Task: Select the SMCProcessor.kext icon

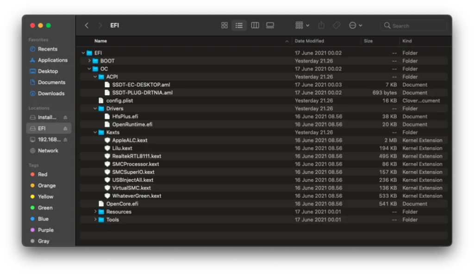Action: tap(107, 164)
